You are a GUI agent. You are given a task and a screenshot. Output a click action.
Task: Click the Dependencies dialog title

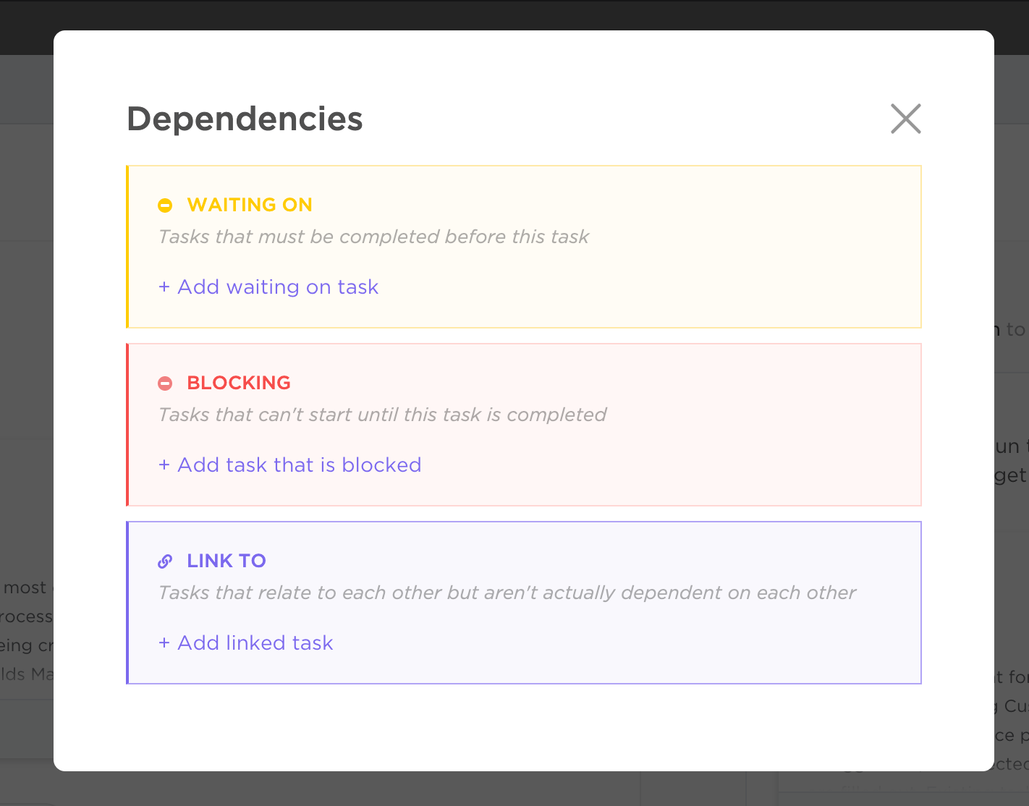[245, 119]
